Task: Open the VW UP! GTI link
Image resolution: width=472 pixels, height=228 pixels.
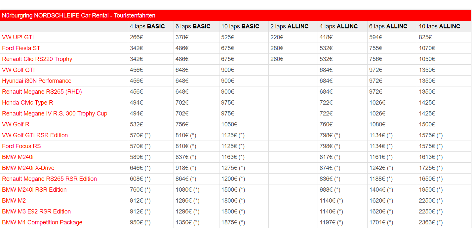Action: pyautogui.click(x=18, y=37)
